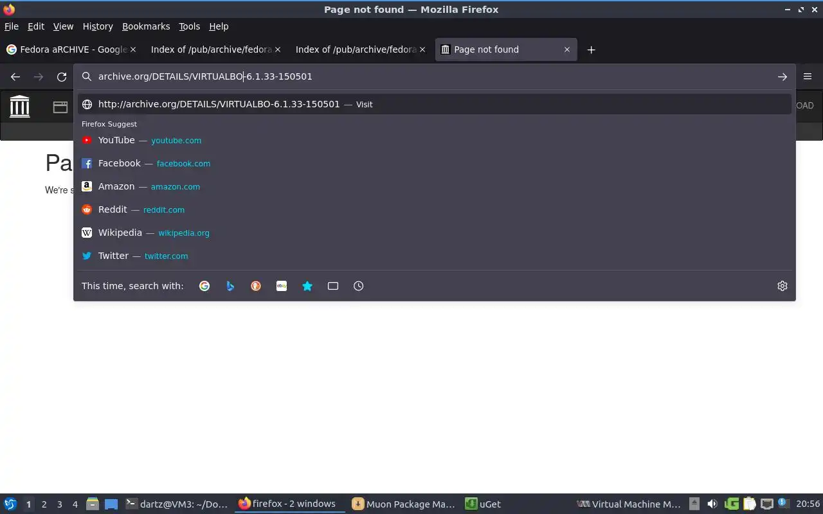Switch to the dartz@VM3 terminal window
The height and width of the screenshot is (514, 823).
pyautogui.click(x=177, y=504)
